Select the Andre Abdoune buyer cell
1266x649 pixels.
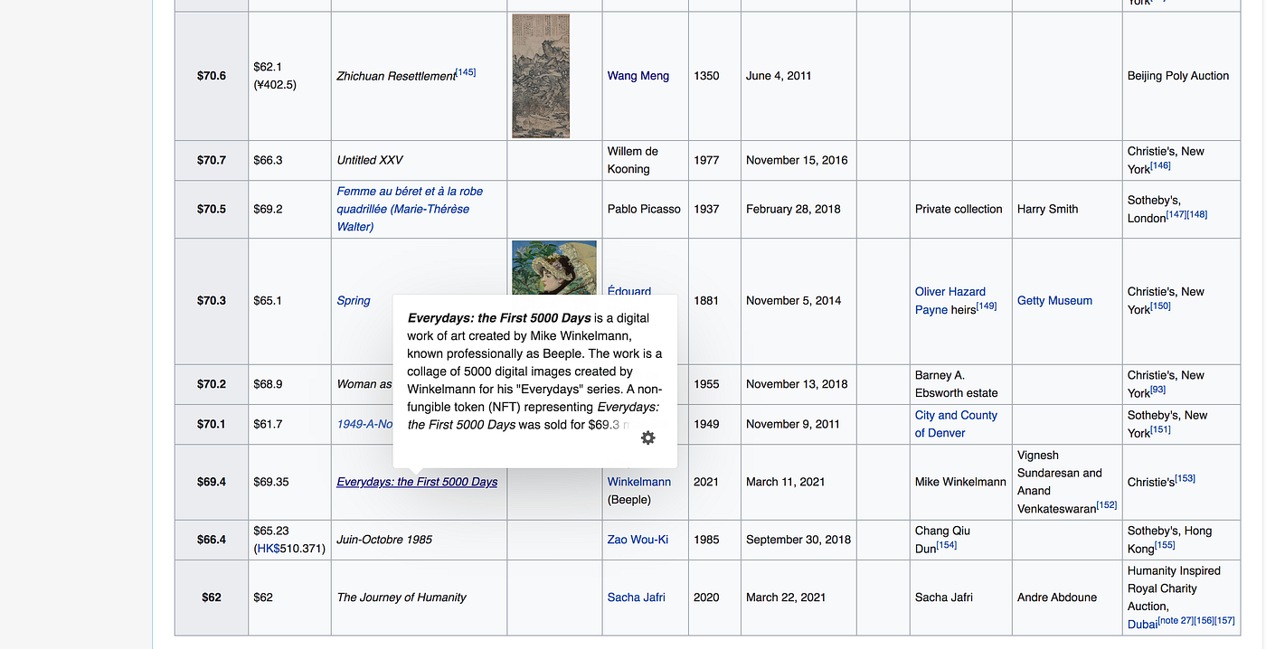pyautogui.click(x=1067, y=597)
